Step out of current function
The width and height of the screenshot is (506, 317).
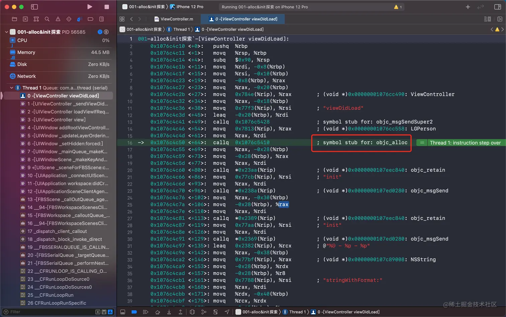pyautogui.click(x=180, y=312)
